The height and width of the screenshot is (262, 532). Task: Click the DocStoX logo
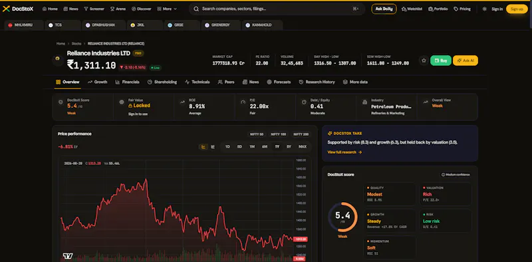tap(18, 9)
